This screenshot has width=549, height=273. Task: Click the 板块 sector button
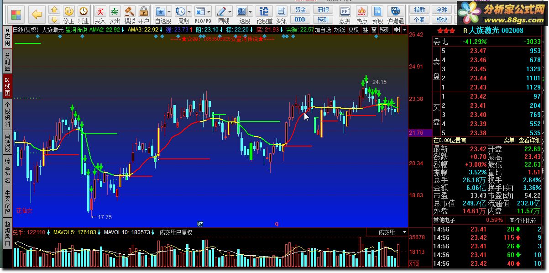[442, 20]
